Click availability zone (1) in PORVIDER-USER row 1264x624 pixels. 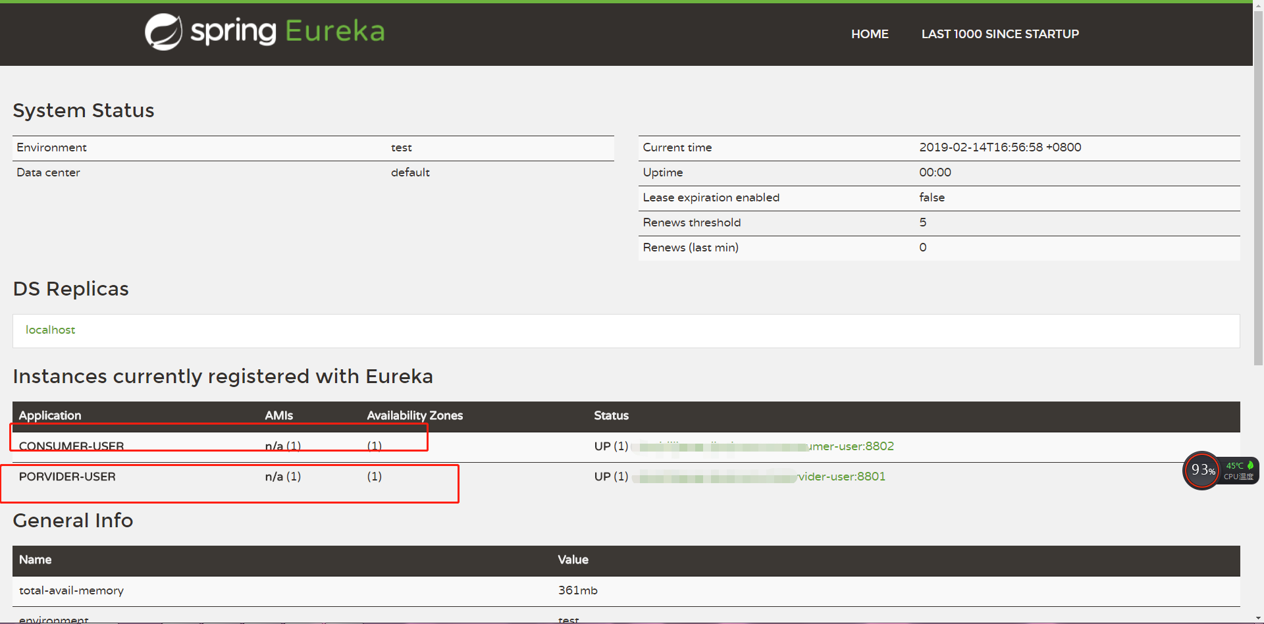[375, 477]
